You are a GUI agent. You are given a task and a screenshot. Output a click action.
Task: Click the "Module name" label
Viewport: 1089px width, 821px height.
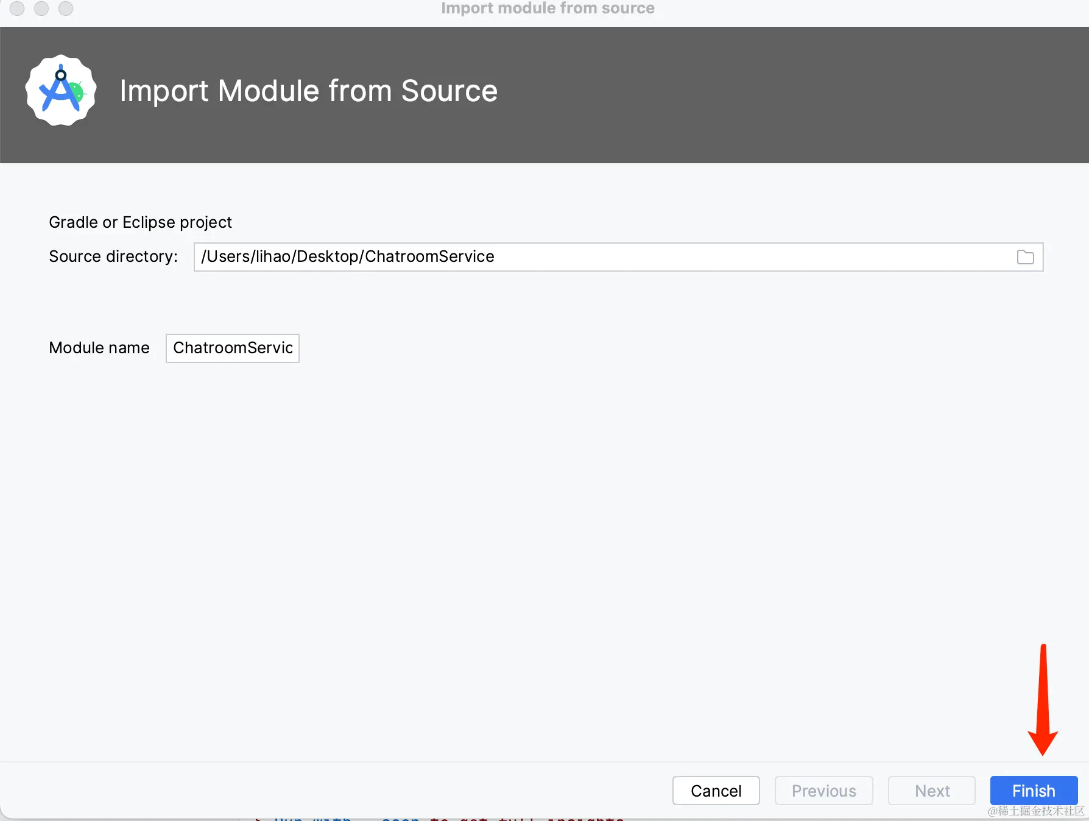pos(99,348)
